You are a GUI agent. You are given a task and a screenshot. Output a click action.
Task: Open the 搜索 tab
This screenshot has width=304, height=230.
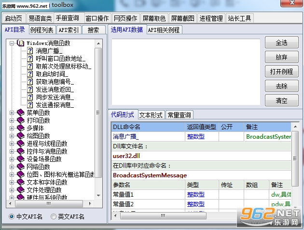click(93, 30)
